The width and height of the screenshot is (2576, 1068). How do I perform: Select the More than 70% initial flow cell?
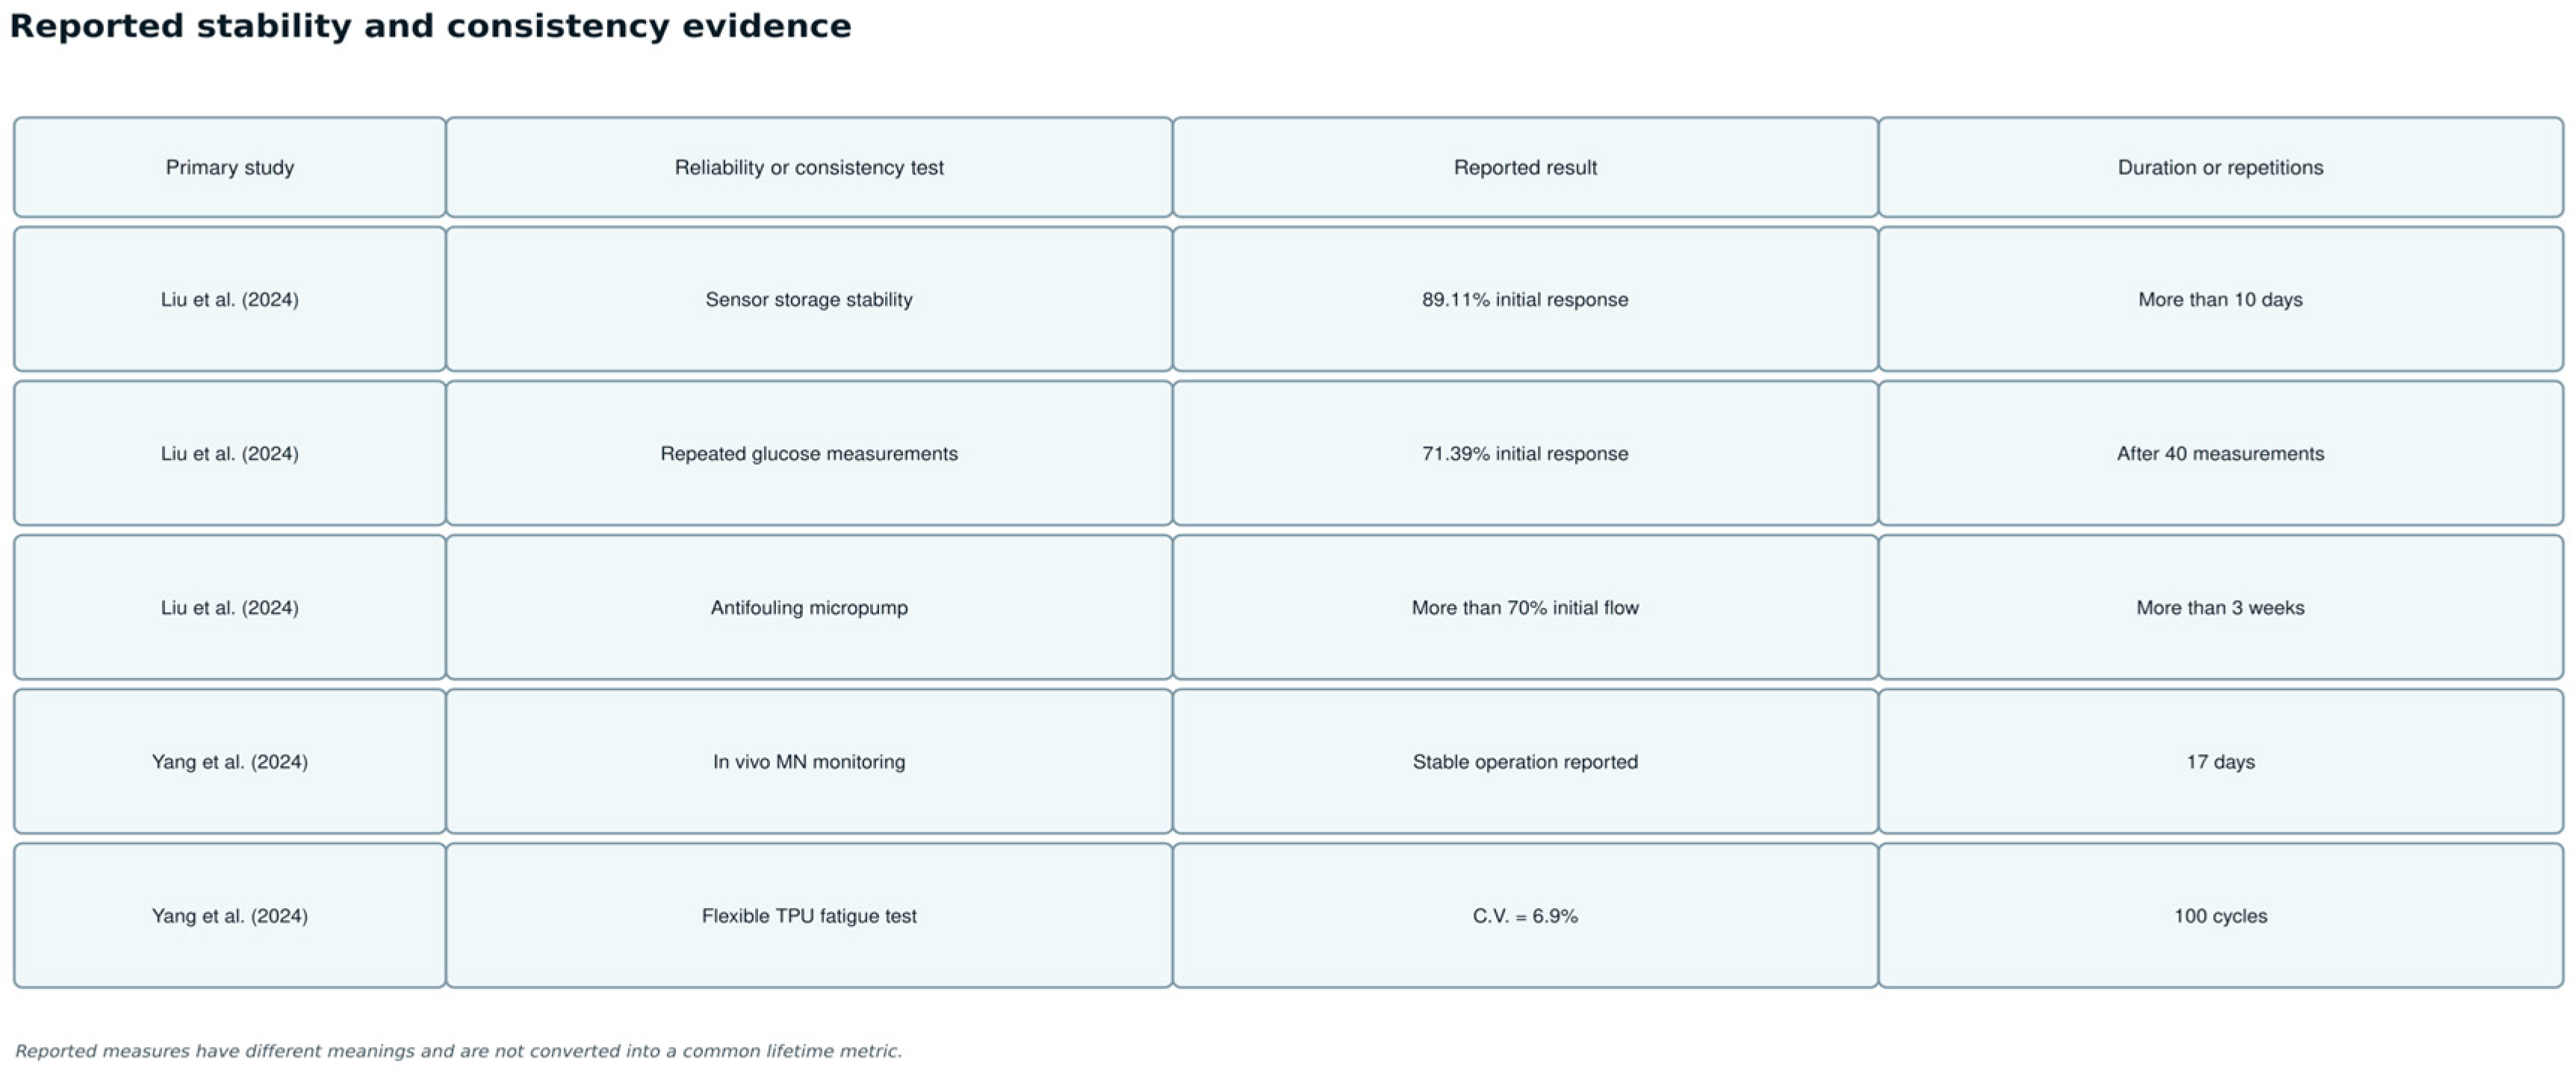pos(1525,607)
